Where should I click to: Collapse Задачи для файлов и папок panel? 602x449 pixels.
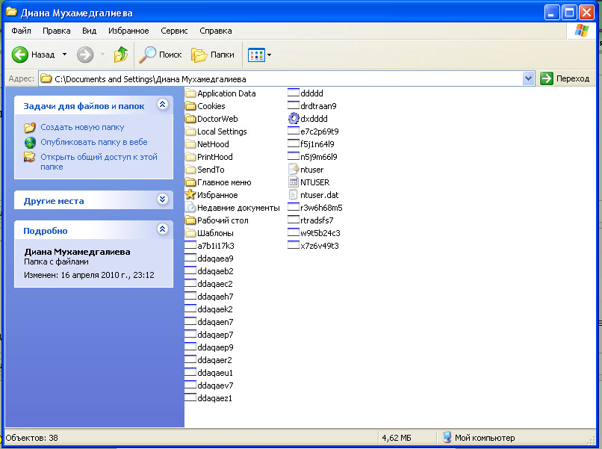coord(162,104)
